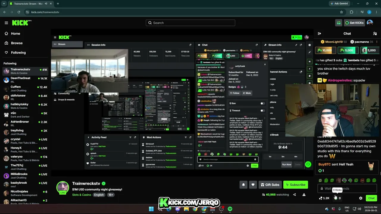This screenshot has height=214, width=381.
Task: Open chat settings gear icon
Action: point(361,198)
